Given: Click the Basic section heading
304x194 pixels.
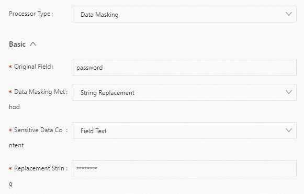Looking at the screenshot, I should [17, 44].
